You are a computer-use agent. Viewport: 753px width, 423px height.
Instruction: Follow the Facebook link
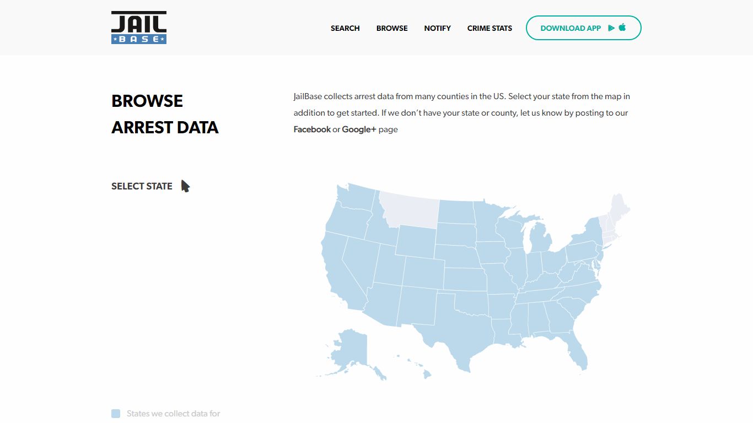point(312,129)
